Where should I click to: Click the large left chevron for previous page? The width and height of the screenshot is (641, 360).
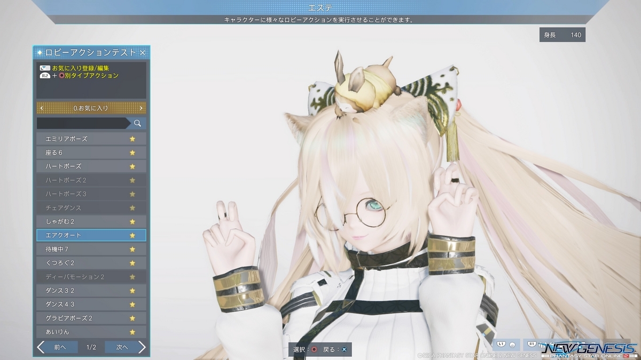[x=41, y=347]
